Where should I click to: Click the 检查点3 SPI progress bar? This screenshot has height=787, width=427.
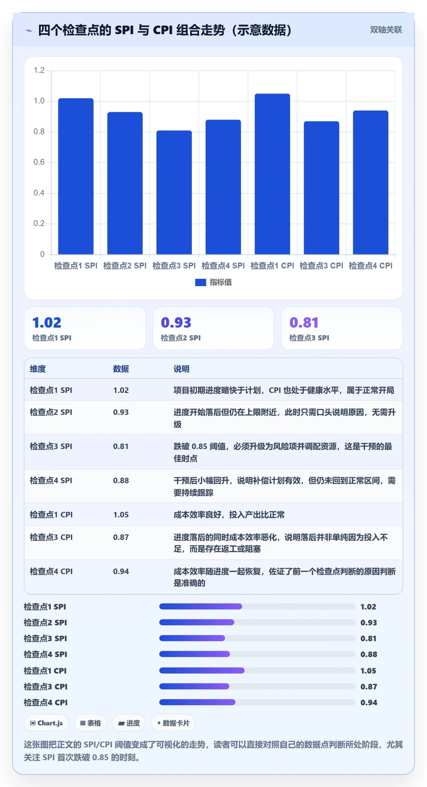257,638
